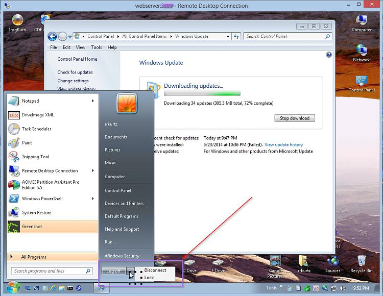Launch Internet Explorer from quick launch
Viewport: 383px width, 296px height.
click(53, 288)
